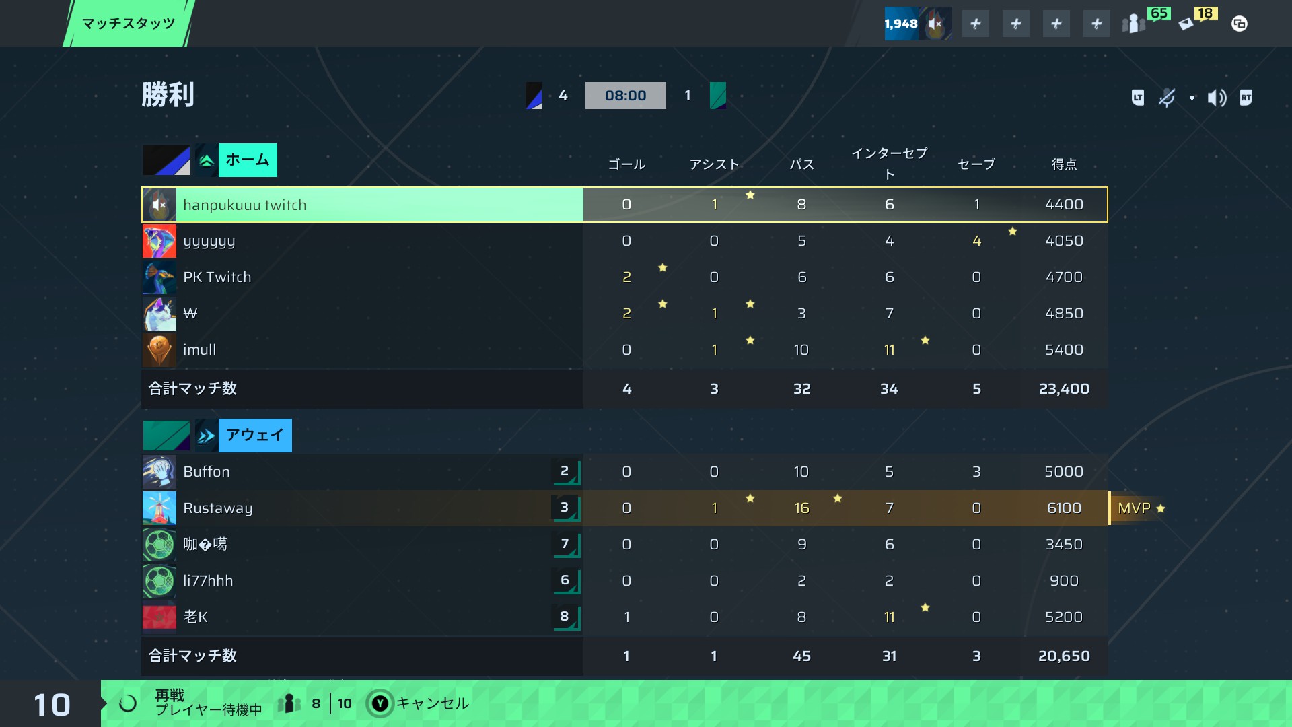Toggle the microphone mute icon
The width and height of the screenshot is (1292, 727).
pyautogui.click(x=1167, y=98)
